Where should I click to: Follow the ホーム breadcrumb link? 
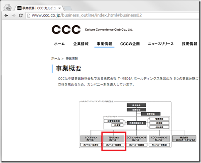coord(56,58)
